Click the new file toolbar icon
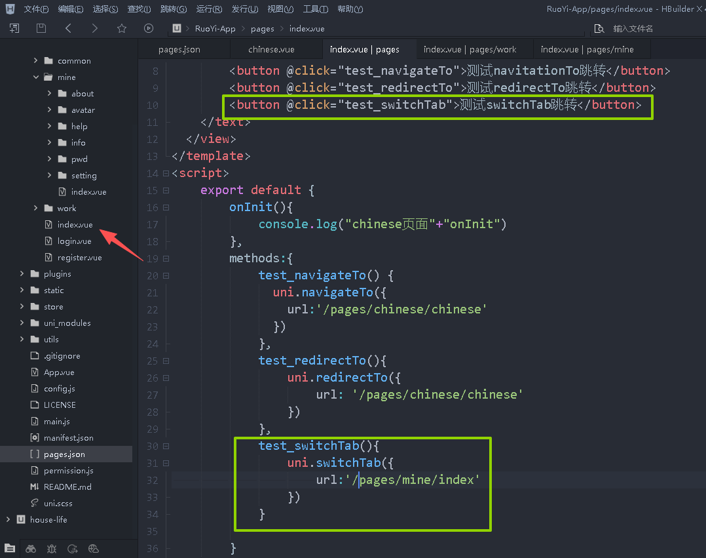The height and width of the screenshot is (558, 706). point(14,28)
